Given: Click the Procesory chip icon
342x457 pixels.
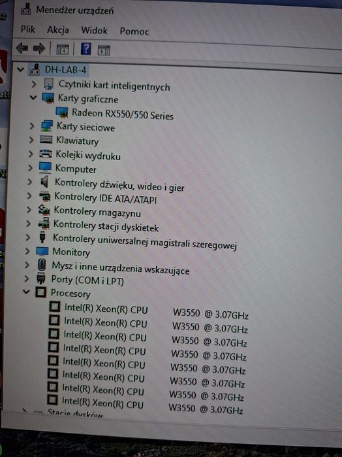Looking at the screenshot, I should [x=40, y=292].
